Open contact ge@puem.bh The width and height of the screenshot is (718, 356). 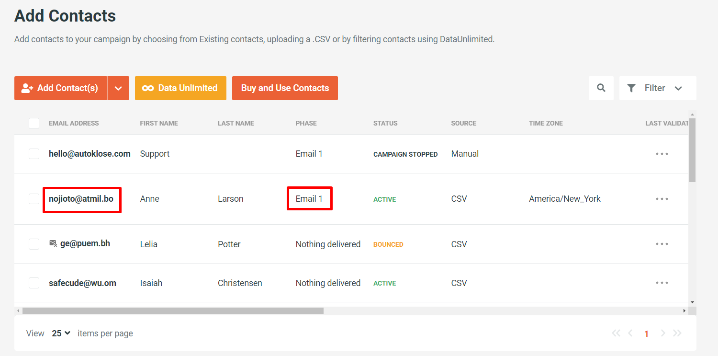click(x=85, y=243)
